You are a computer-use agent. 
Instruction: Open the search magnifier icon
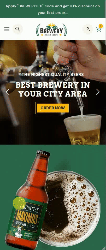coord(18,29)
